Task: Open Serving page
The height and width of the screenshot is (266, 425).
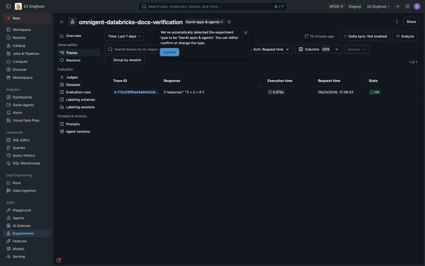Action: point(27,256)
